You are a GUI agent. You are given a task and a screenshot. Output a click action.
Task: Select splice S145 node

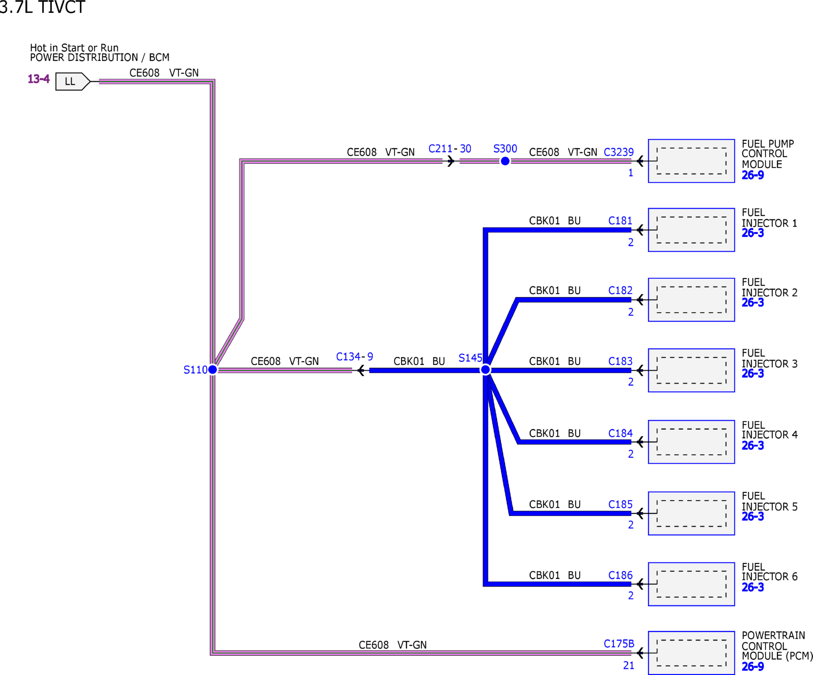(x=485, y=370)
